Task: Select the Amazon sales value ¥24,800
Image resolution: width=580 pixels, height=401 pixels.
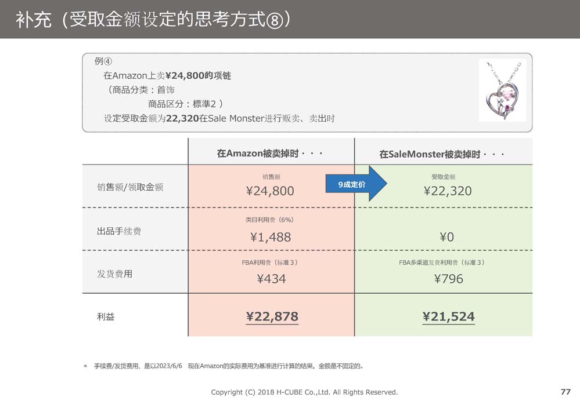Action: coord(270,191)
